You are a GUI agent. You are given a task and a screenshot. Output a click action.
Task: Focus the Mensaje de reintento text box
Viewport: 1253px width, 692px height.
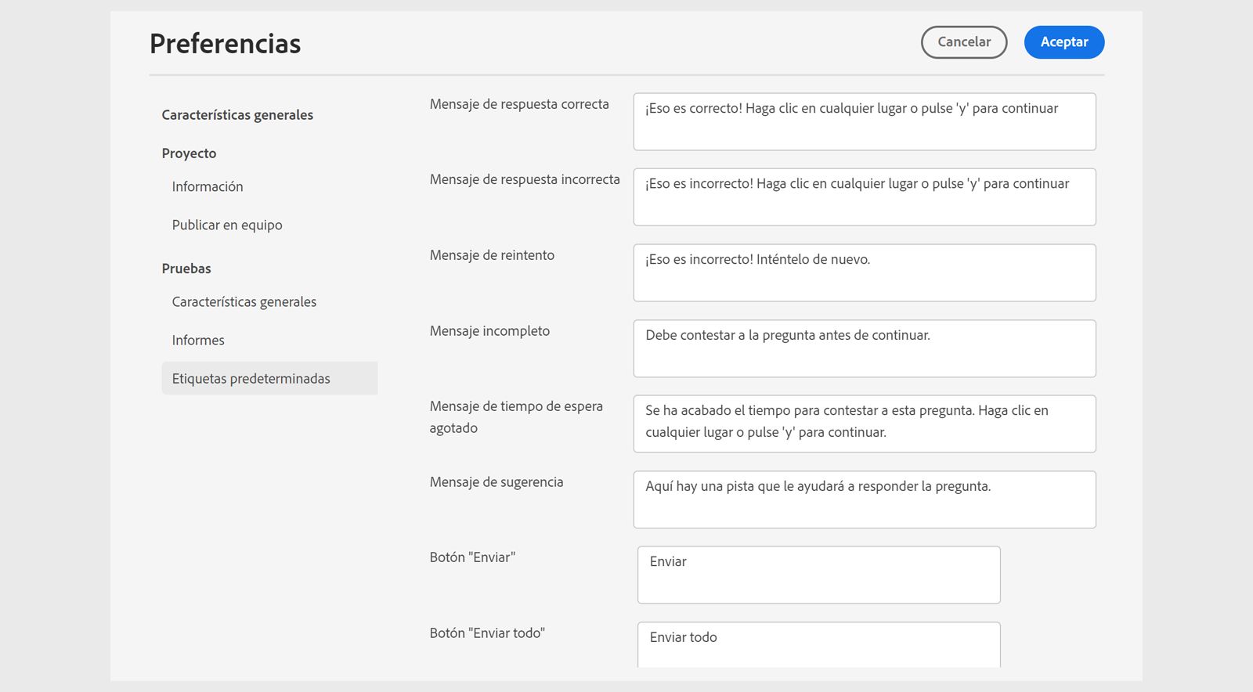864,273
